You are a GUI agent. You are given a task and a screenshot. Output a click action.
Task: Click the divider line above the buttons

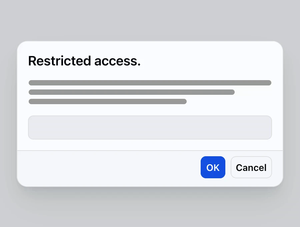(150, 150)
